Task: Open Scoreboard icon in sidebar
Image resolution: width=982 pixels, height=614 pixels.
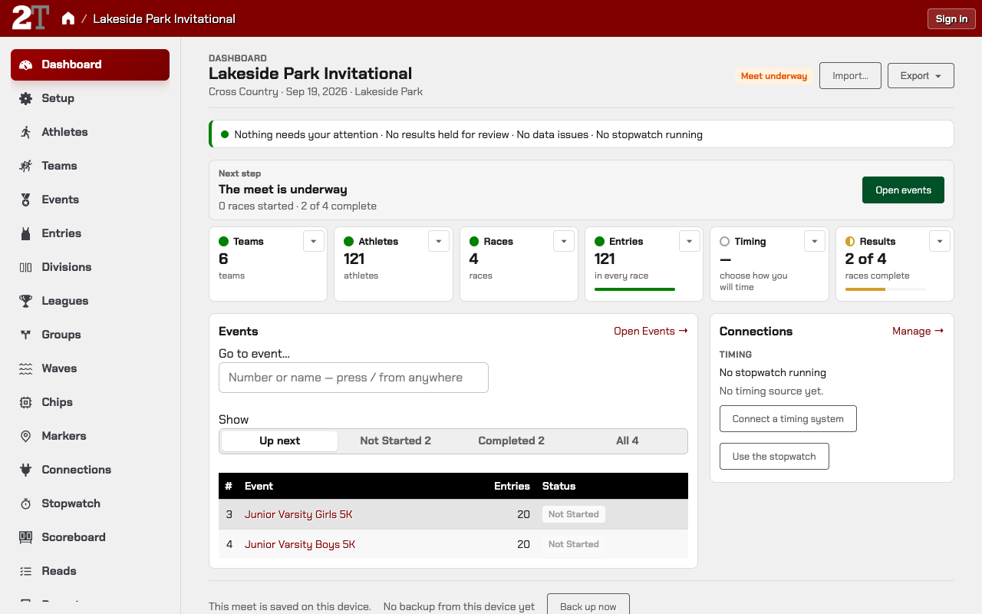Action: point(26,537)
